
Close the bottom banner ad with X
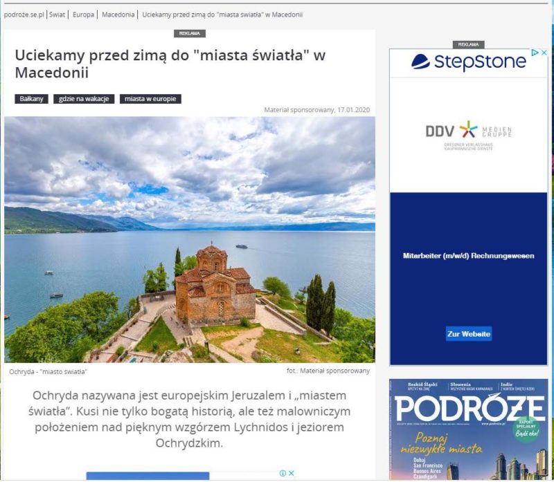(x=291, y=473)
